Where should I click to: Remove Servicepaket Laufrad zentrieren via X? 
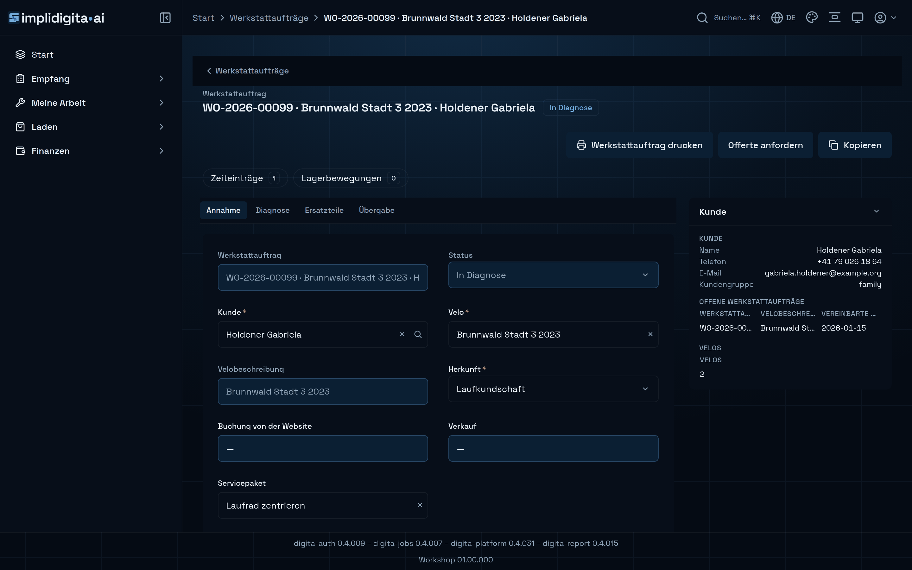pos(420,505)
